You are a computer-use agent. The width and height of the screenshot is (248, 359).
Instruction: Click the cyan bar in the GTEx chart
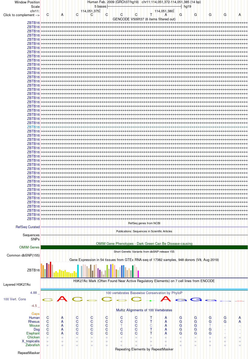pyautogui.click(x=78, y=271)
